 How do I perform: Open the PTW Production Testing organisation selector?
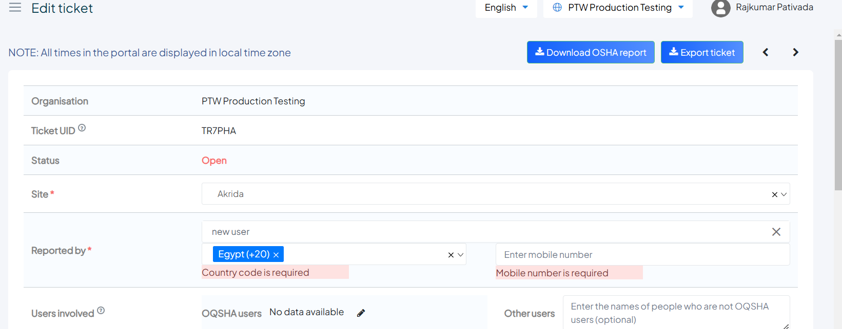pyautogui.click(x=618, y=8)
